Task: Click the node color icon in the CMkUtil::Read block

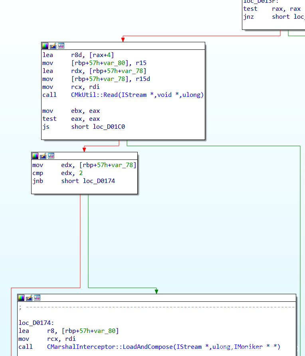Action: pos(45,46)
